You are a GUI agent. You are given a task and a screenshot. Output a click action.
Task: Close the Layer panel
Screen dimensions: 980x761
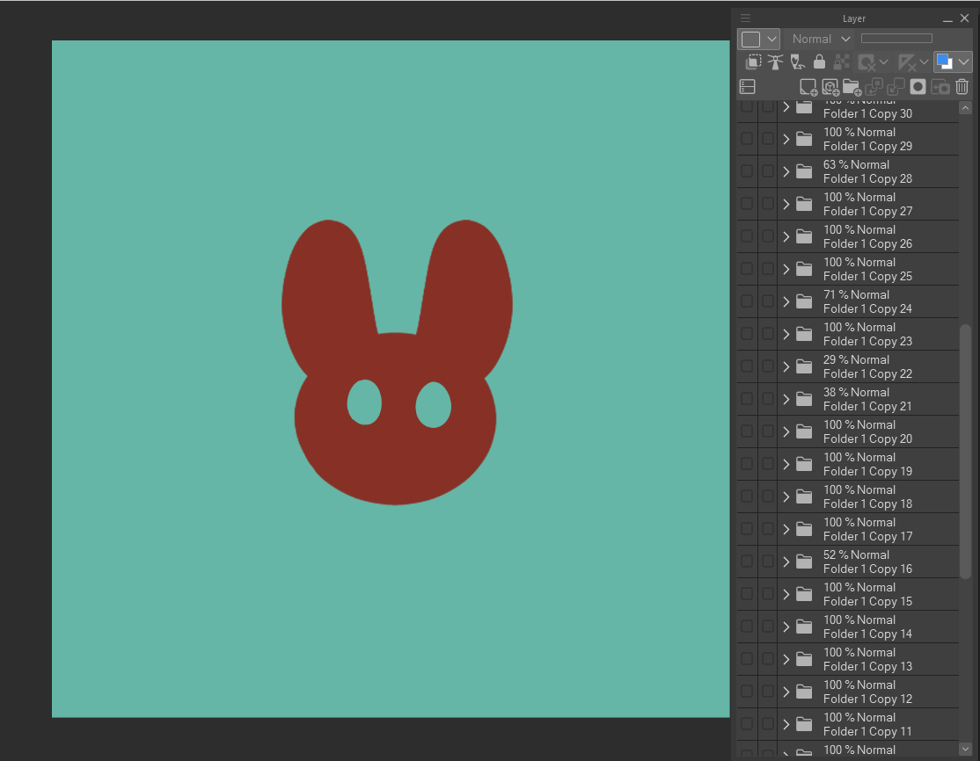964,18
